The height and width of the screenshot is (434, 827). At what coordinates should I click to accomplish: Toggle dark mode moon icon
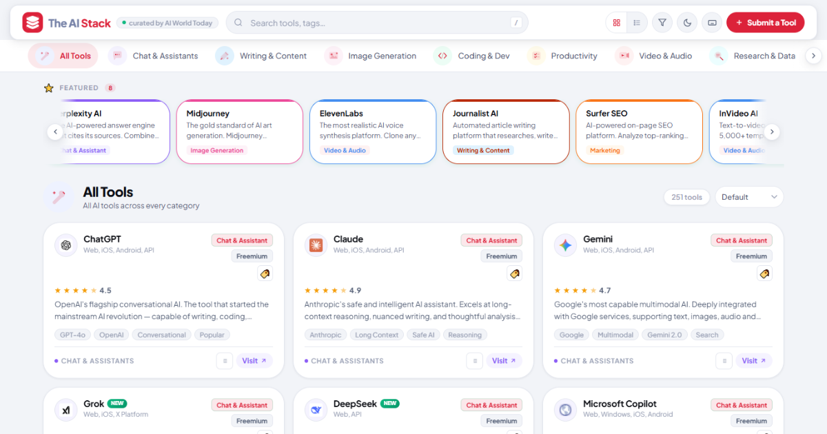[687, 23]
